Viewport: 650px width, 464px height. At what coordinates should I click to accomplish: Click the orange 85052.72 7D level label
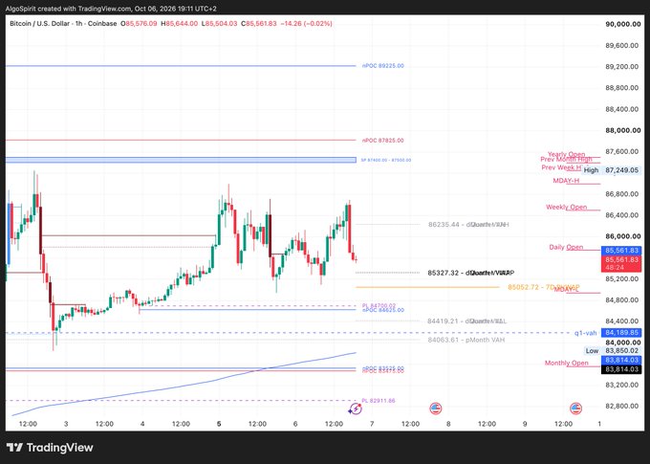coord(544,287)
